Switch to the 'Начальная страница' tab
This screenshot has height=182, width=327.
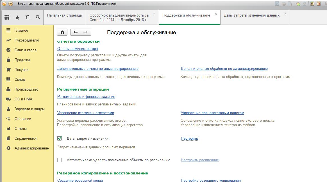[x=64, y=15]
